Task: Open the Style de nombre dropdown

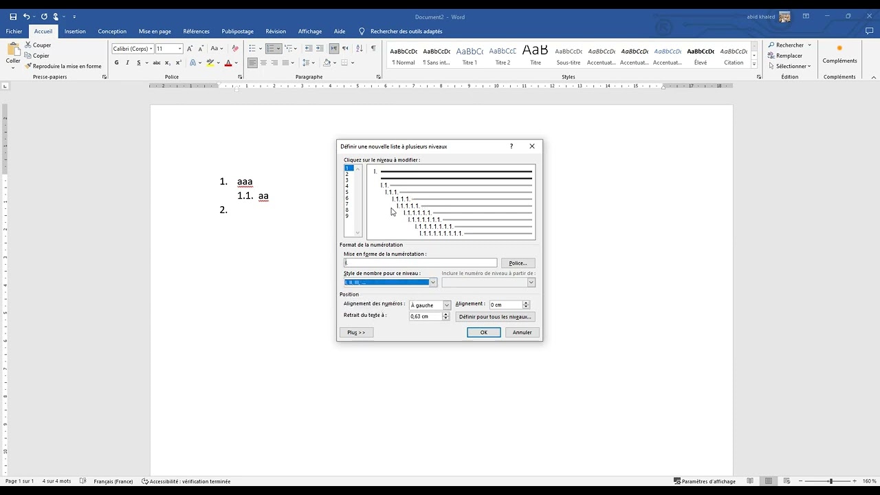Action: (433, 283)
